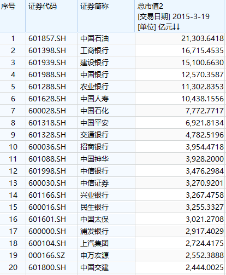Select code cell 600104.SH

52,243
